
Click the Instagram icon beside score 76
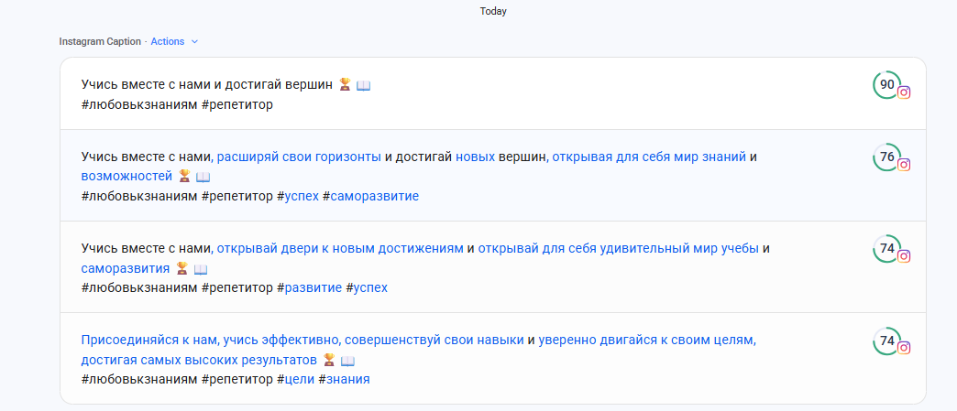point(904,165)
